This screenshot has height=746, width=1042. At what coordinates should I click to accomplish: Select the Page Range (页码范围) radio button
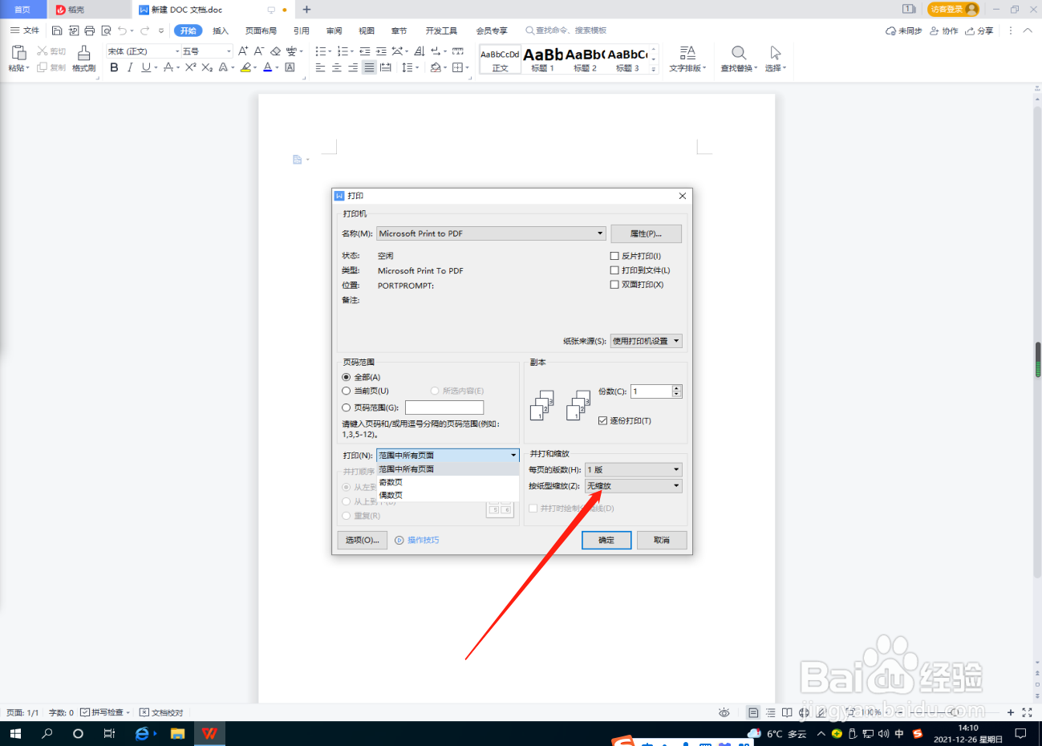[347, 407]
